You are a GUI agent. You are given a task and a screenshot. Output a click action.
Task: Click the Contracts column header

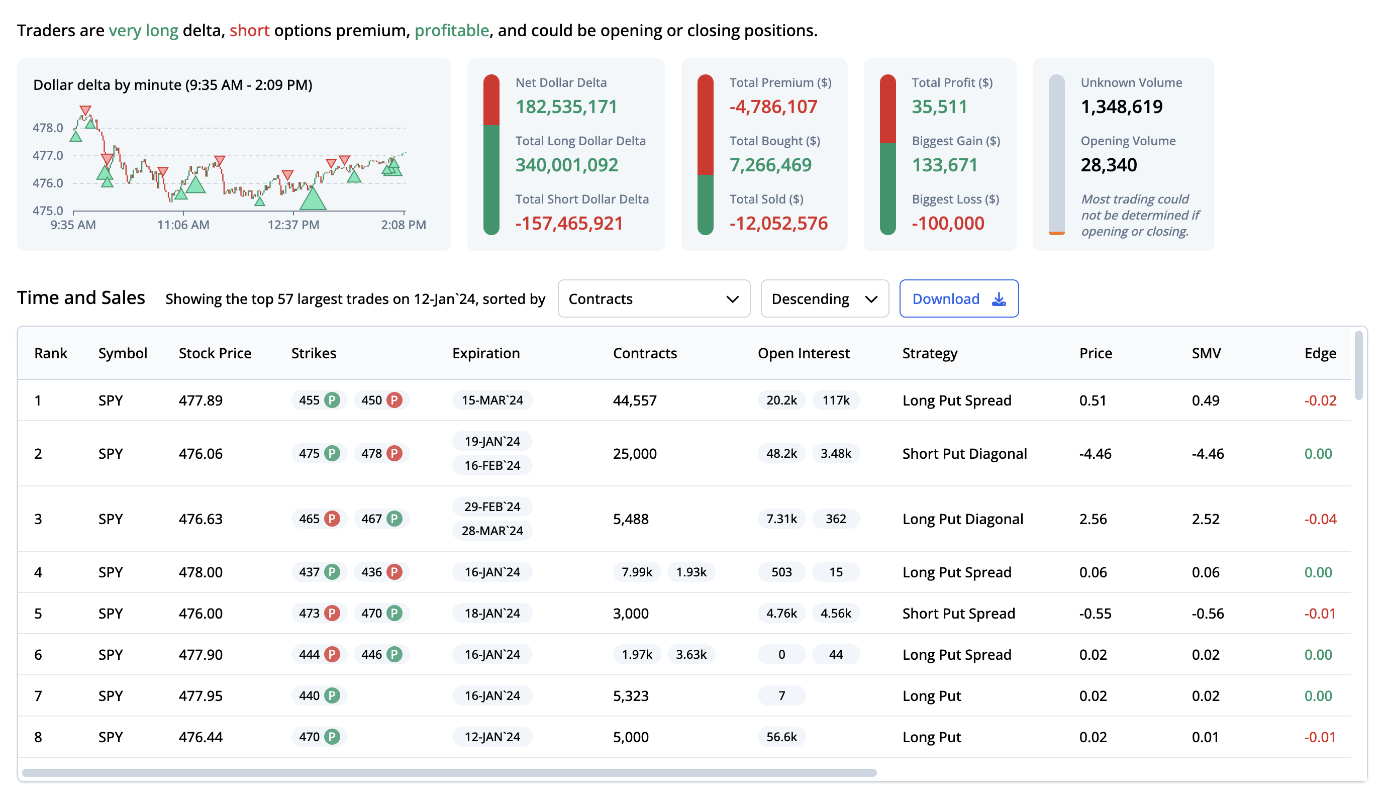point(645,353)
